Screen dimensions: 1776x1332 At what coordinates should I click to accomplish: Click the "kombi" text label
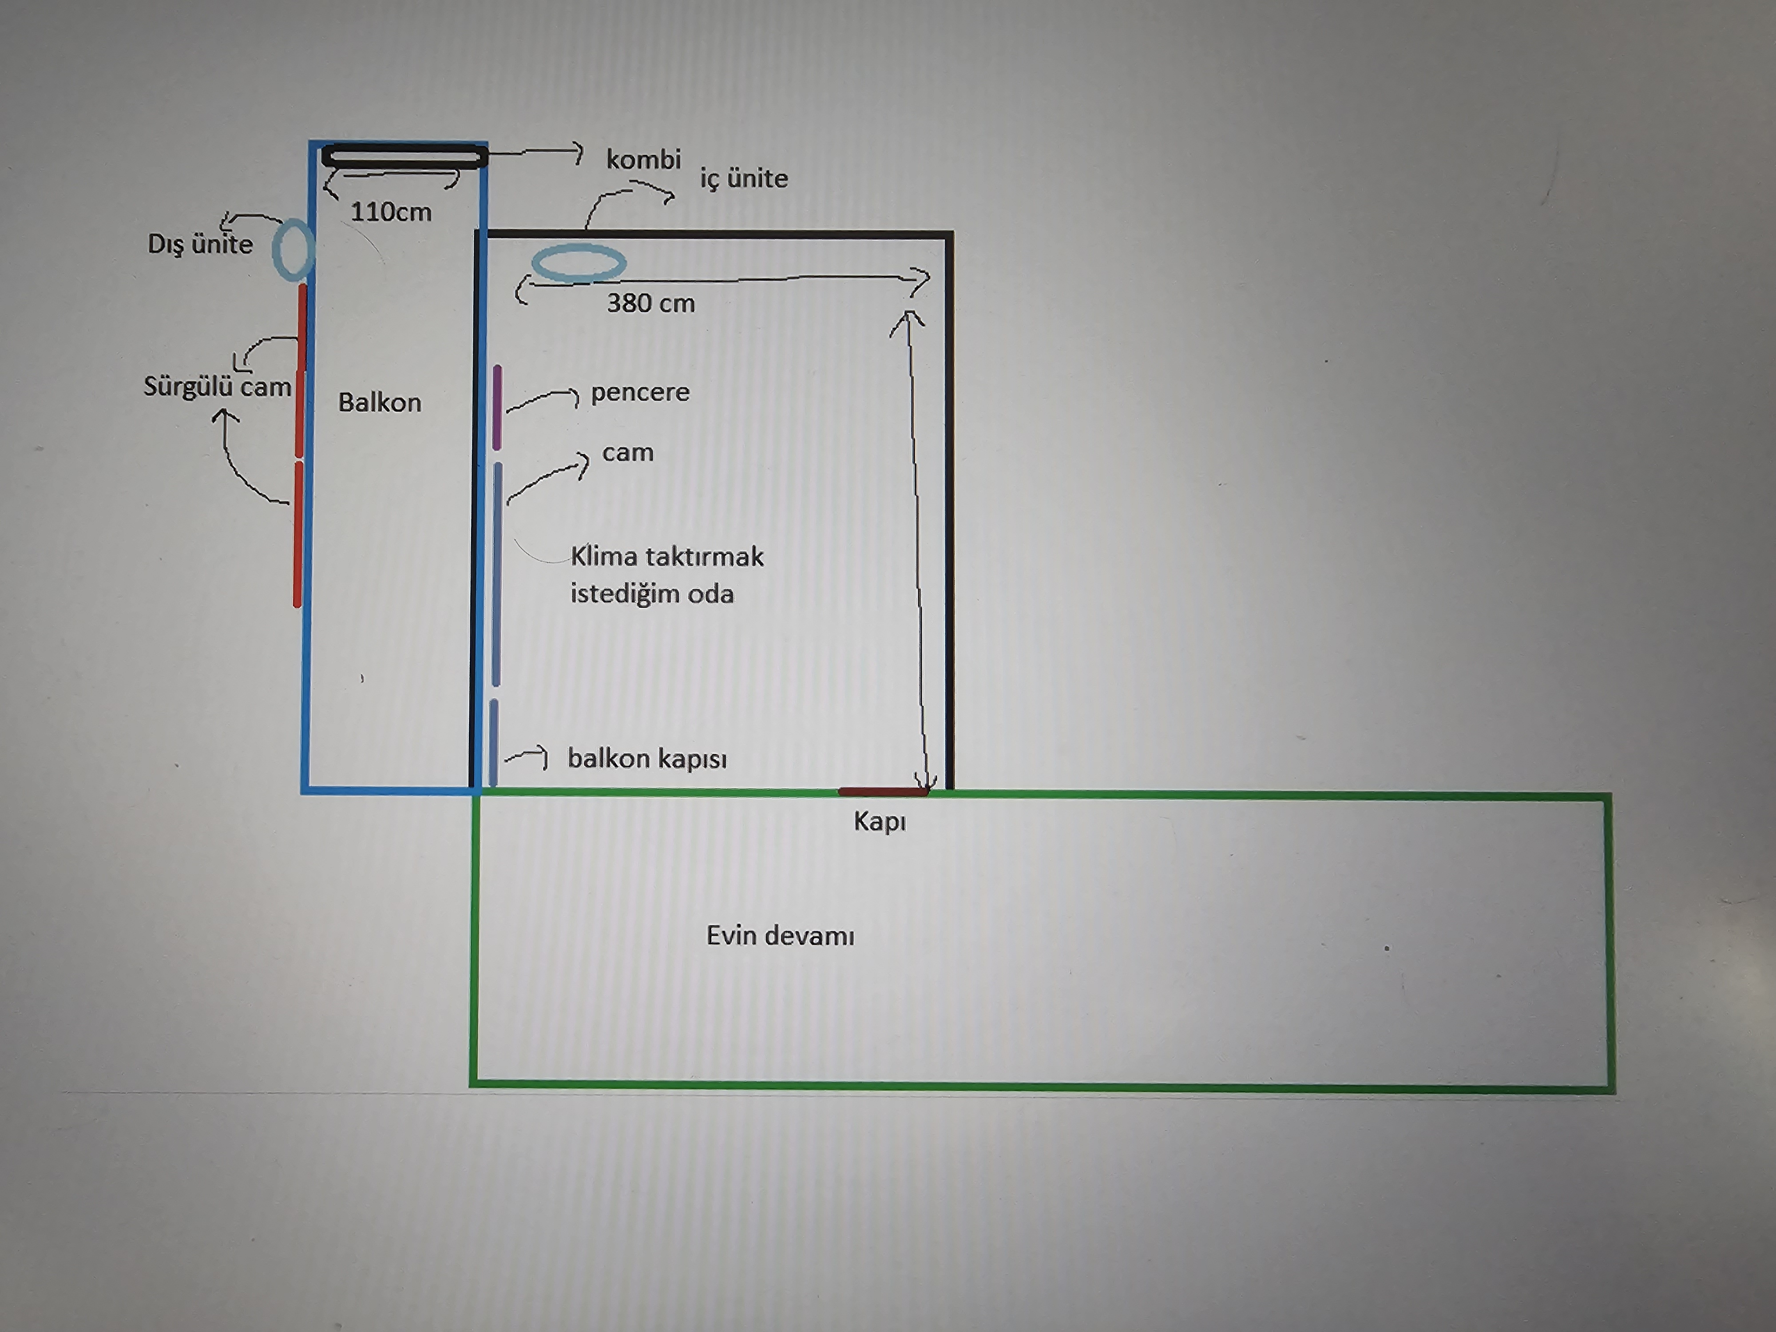click(643, 159)
